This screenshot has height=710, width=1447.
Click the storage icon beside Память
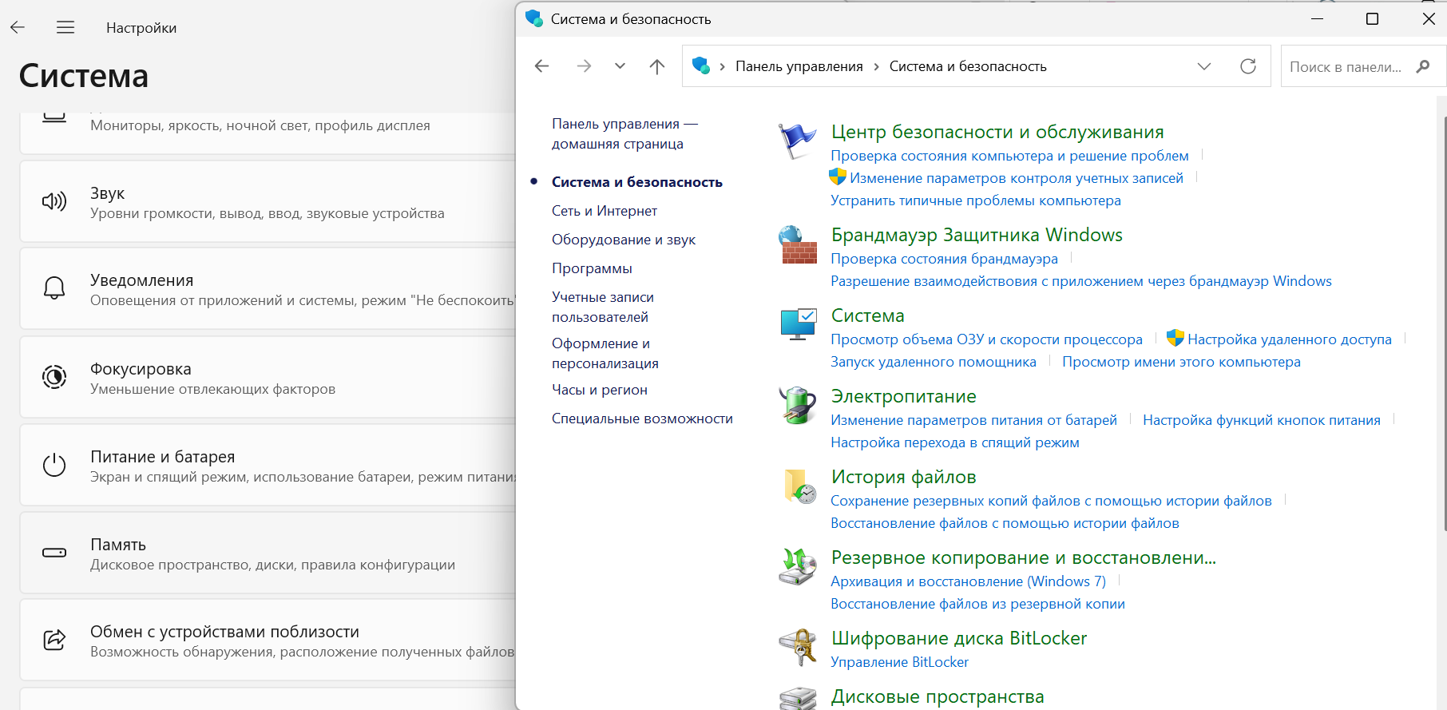click(54, 553)
